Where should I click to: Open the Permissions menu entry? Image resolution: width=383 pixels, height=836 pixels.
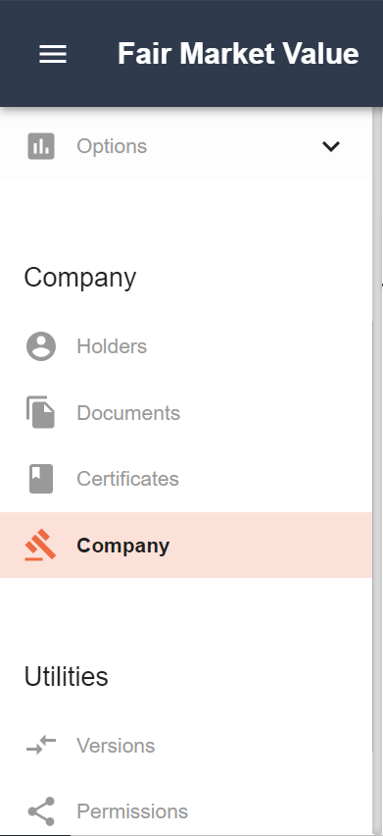click(132, 811)
